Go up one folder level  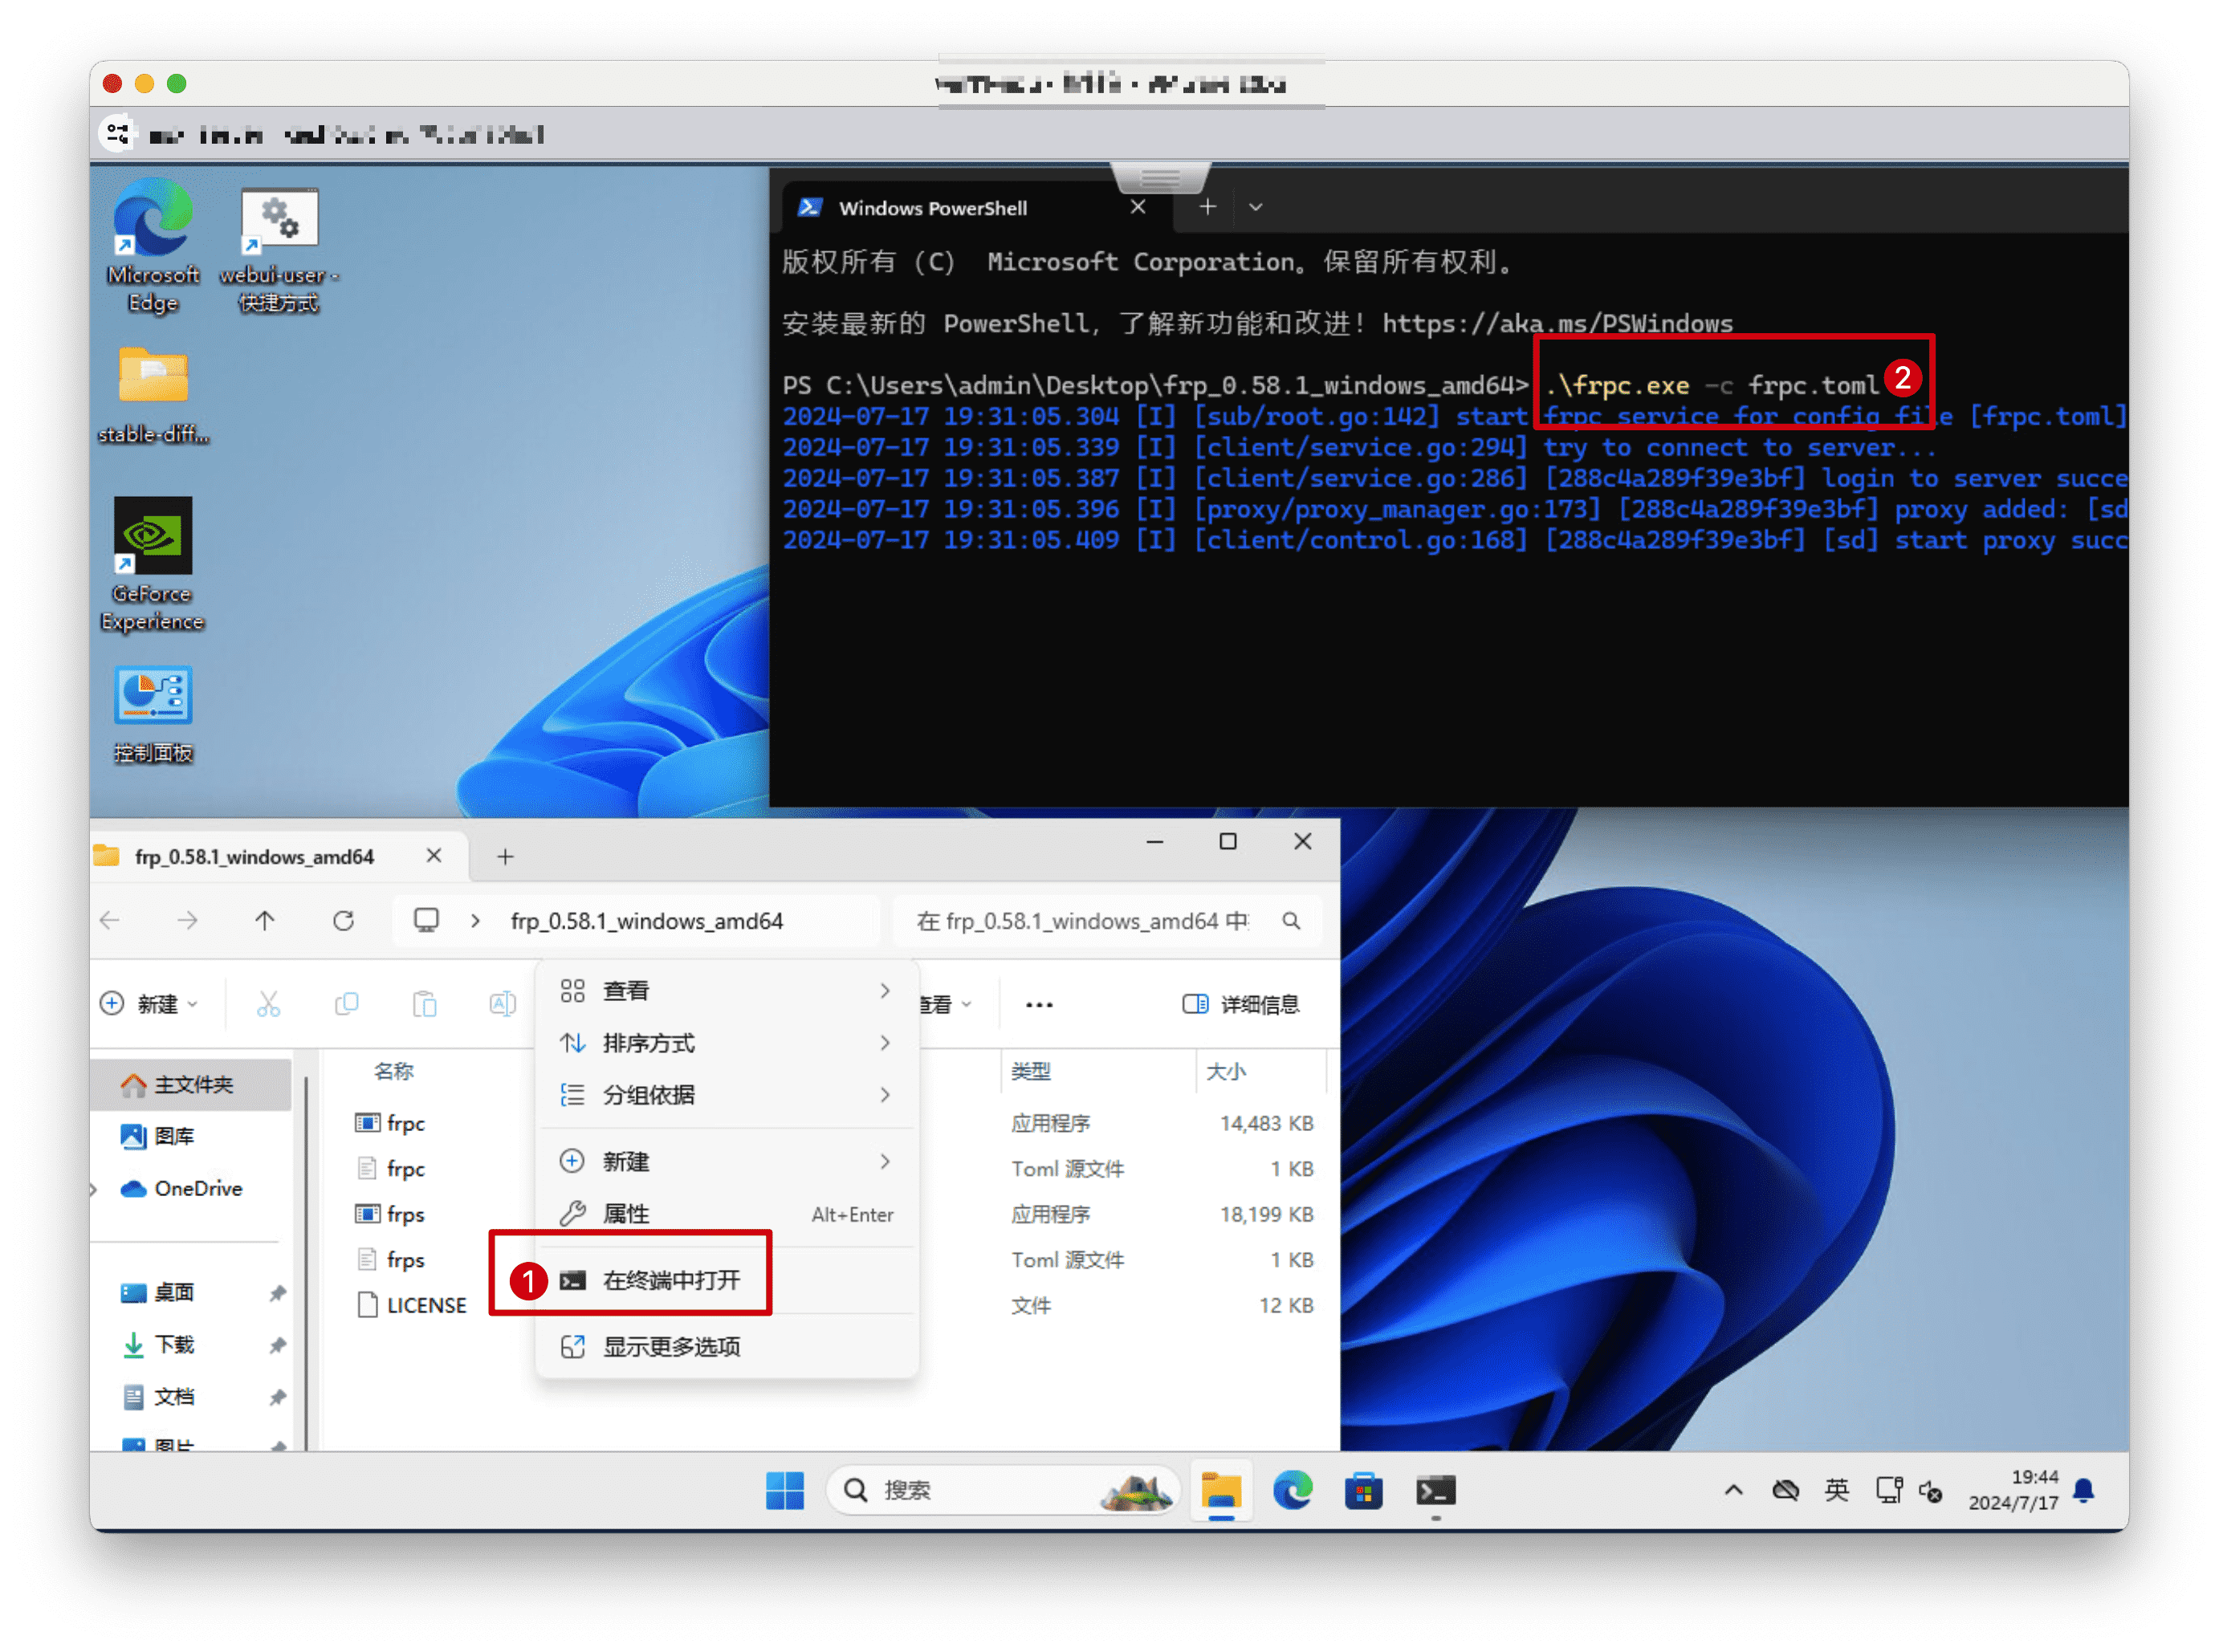click(x=264, y=919)
